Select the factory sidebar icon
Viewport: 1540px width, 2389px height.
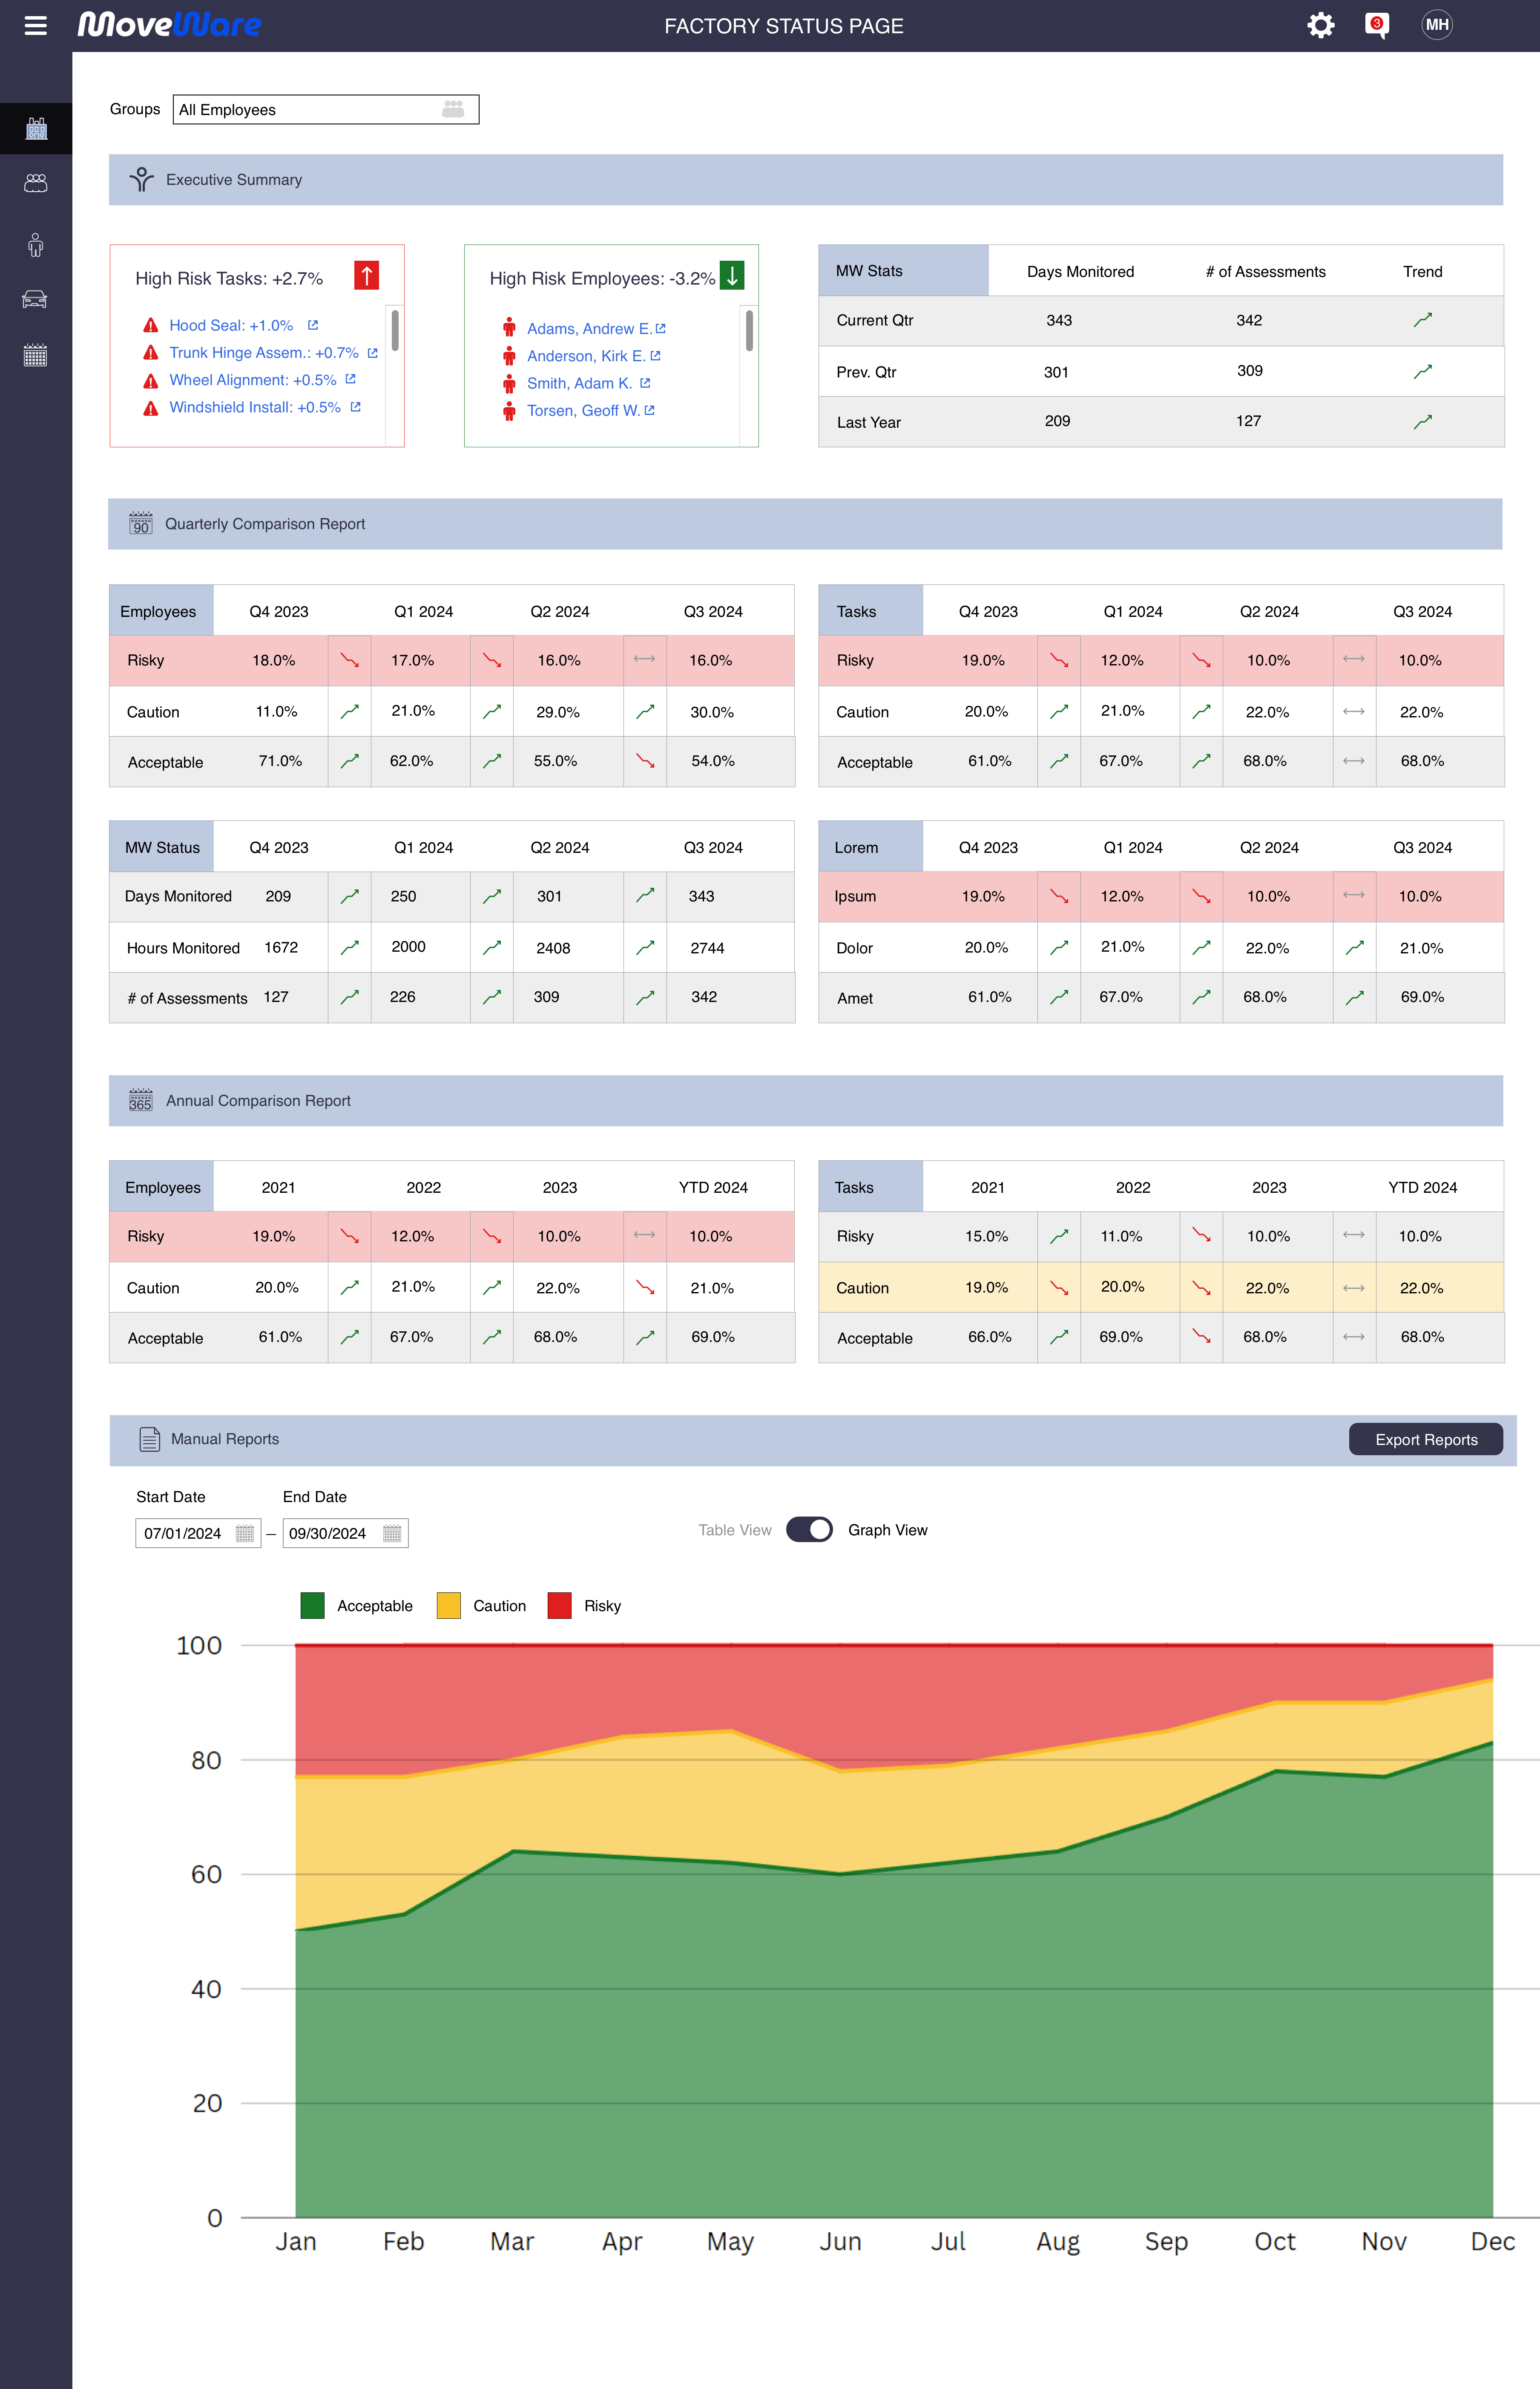36,127
